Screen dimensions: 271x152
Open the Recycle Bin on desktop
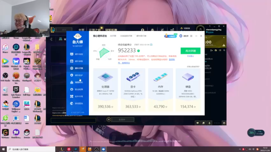[5, 91]
